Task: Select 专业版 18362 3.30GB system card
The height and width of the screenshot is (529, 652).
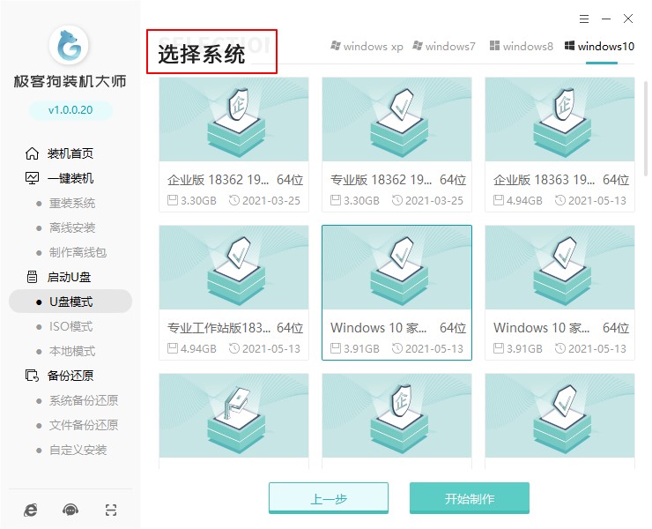Action: [396, 145]
